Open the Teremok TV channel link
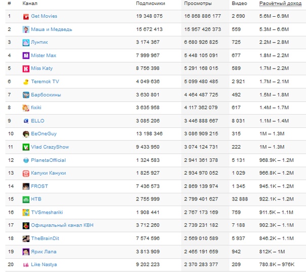This screenshot has height=272, width=306. click(45, 82)
